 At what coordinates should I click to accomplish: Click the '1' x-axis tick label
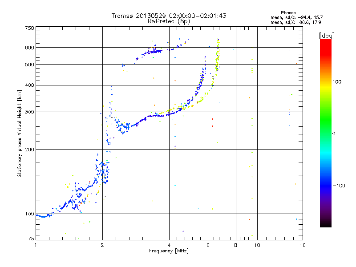click(36, 245)
